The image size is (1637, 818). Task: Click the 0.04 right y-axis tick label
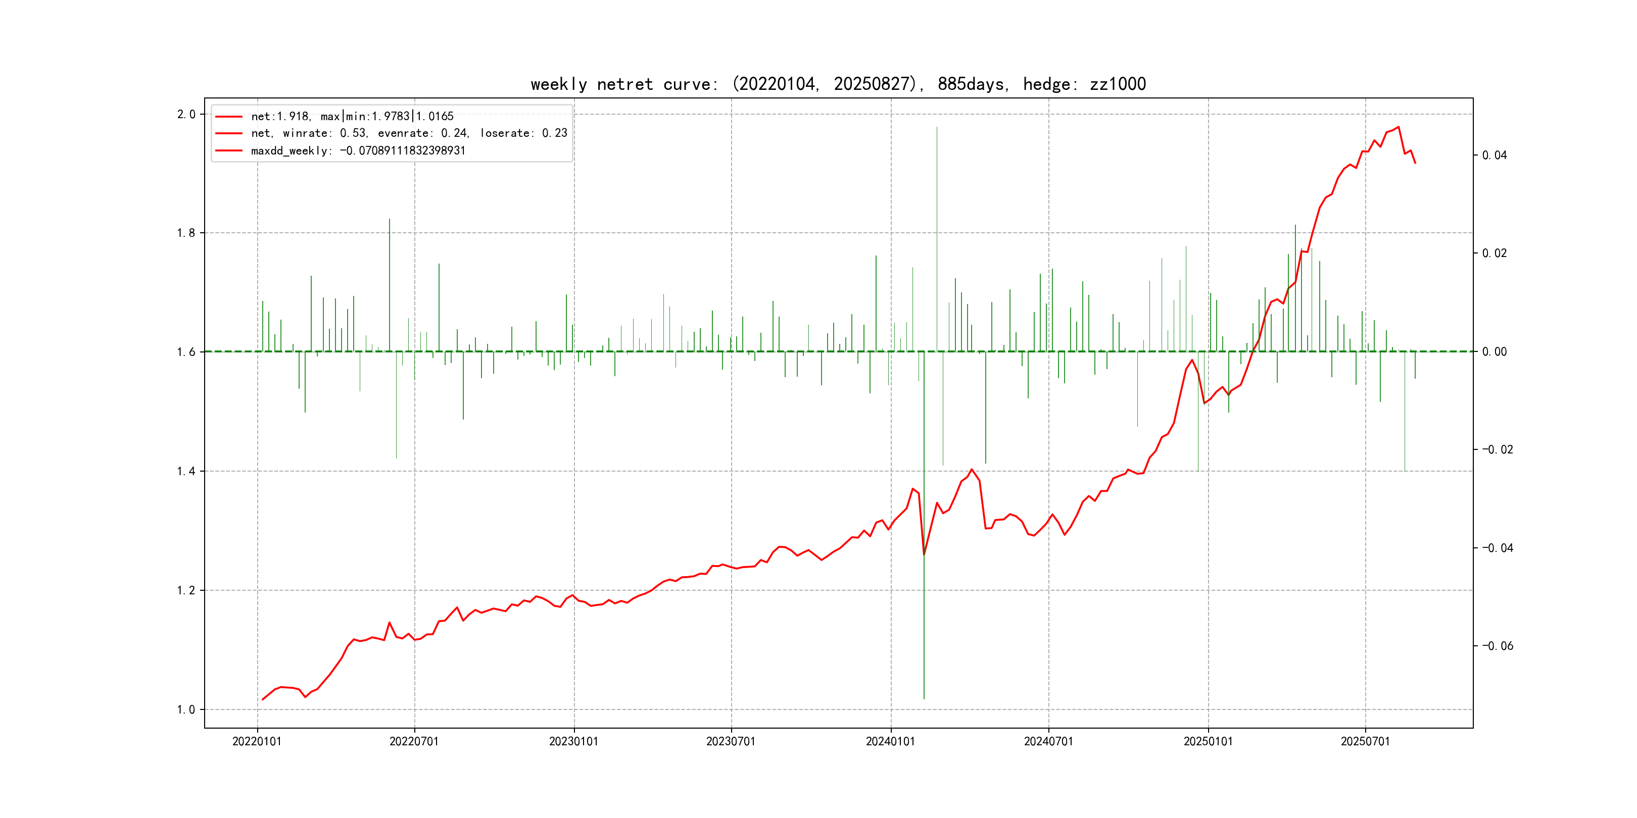coord(1494,156)
